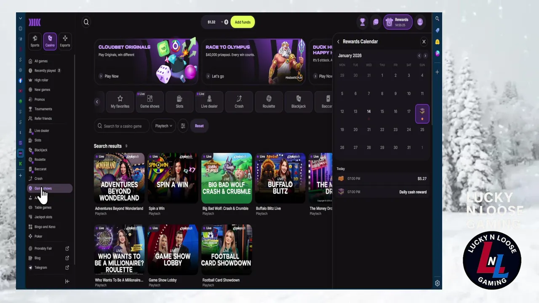Image resolution: width=539 pixels, height=303 pixels.
Task: Open Blackjack category tile
Action: (x=299, y=101)
